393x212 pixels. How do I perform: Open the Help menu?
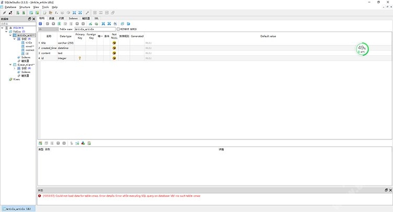click(x=54, y=7)
